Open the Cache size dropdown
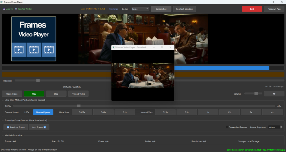286x152 pixels. point(140,9)
